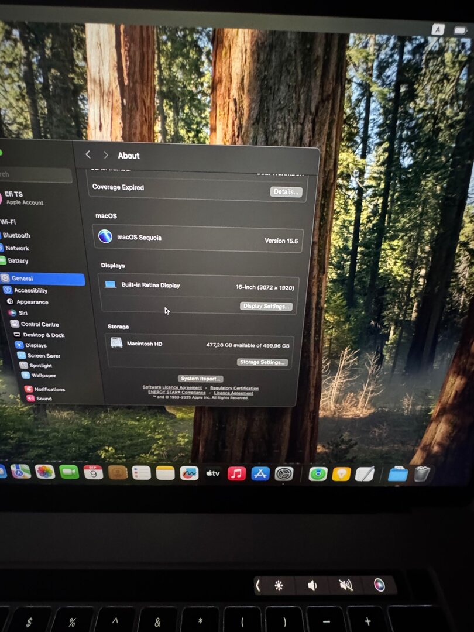
Task: Open Calendar app in the Dock
Action: [93, 472]
